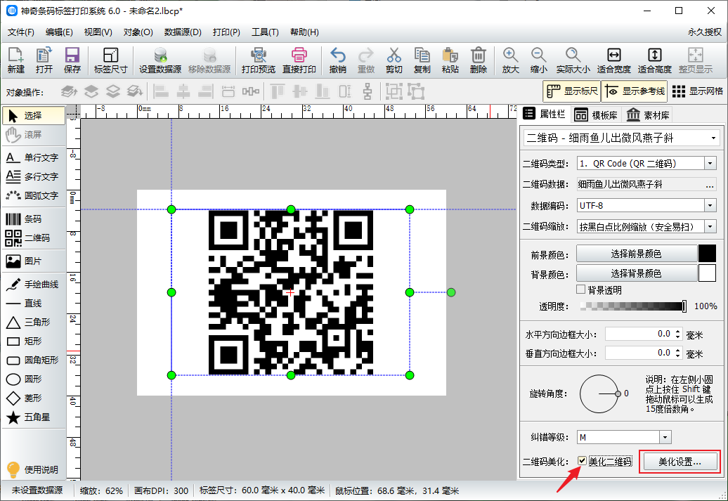Switch to 素材库 tab

click(648, 115)
